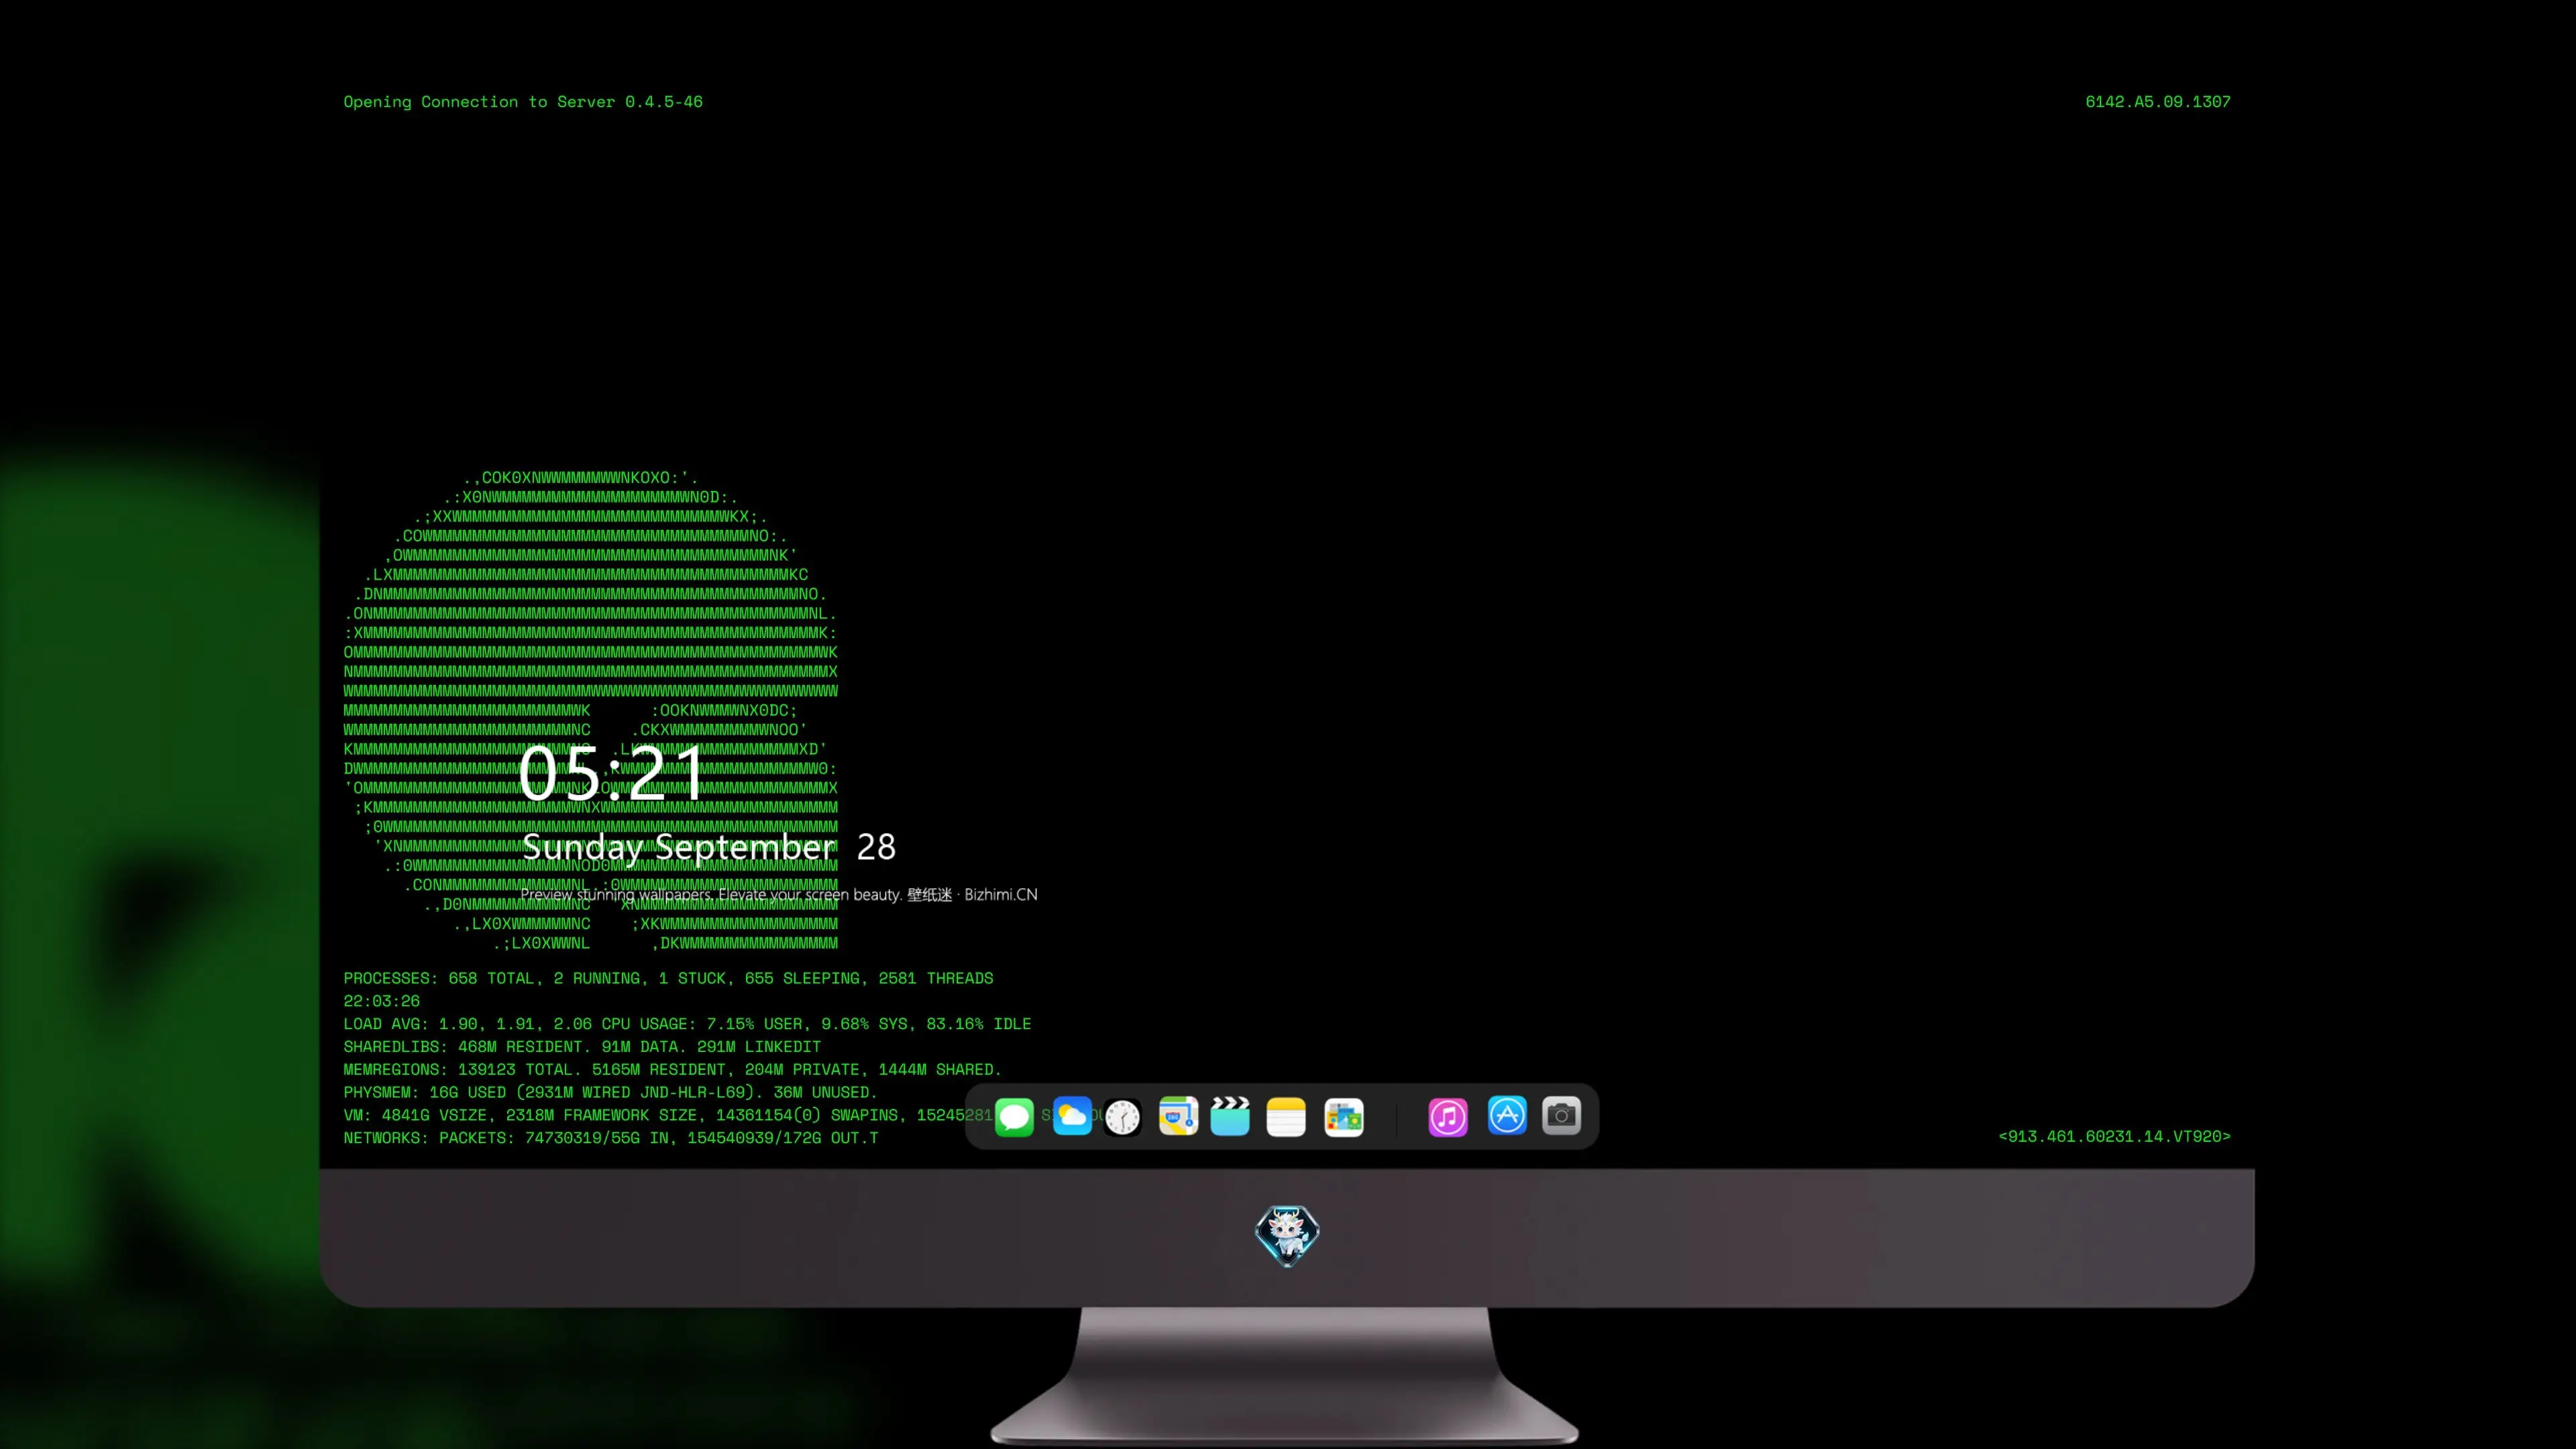Open the clapperboard Videos app icon
Viewport: 2576px width, 1449px height.
click(x=1230, y=1116)
